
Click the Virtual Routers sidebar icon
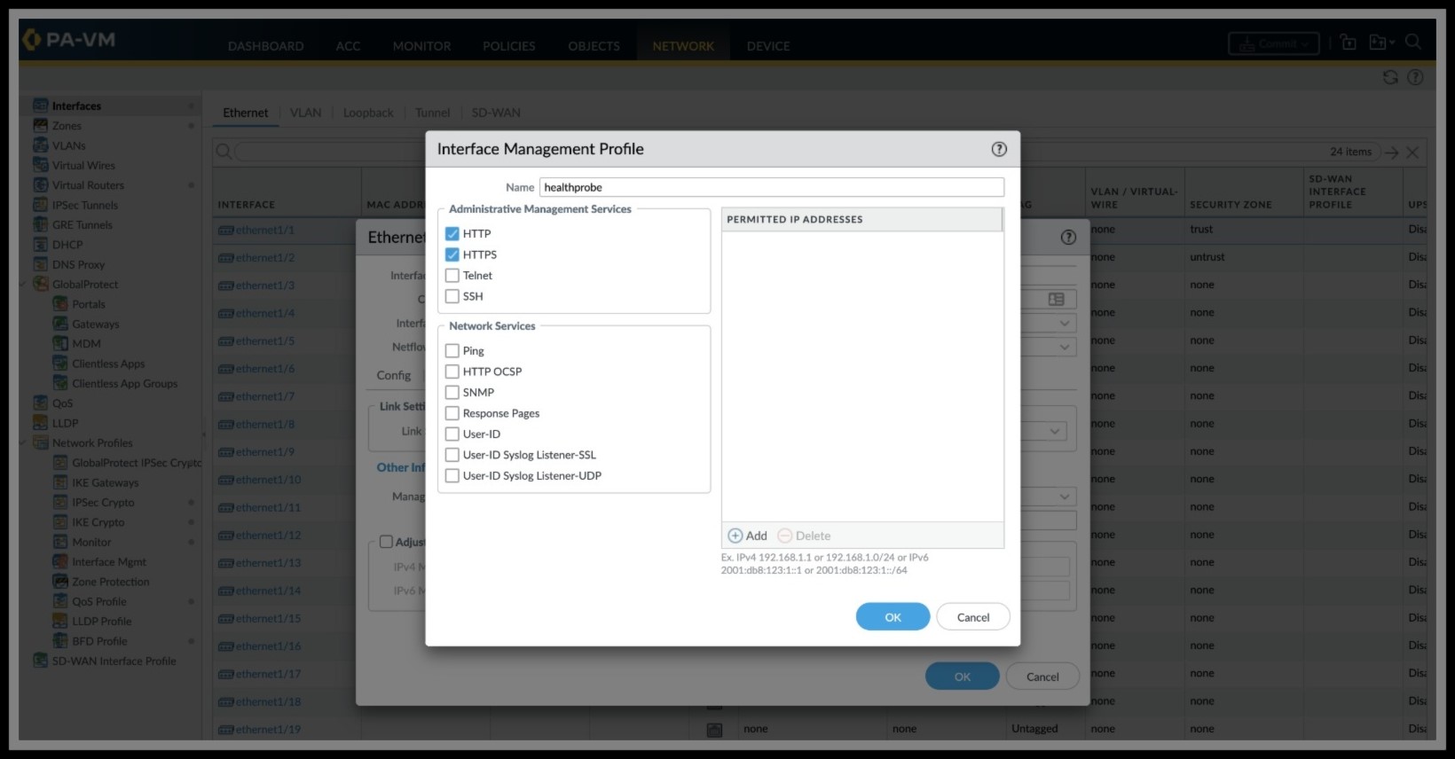41,185
